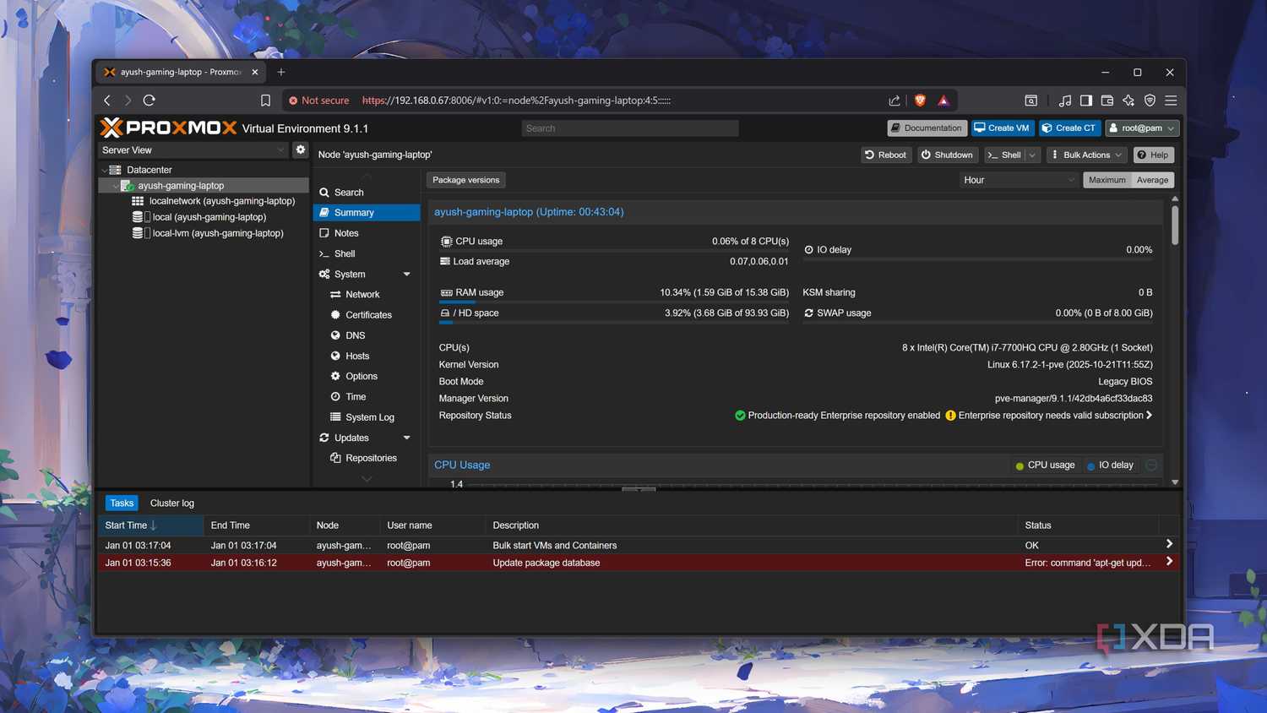Select the Maximum graph toggle

click(1107, 180)
